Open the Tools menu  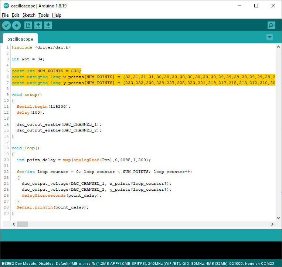point(44,15)
